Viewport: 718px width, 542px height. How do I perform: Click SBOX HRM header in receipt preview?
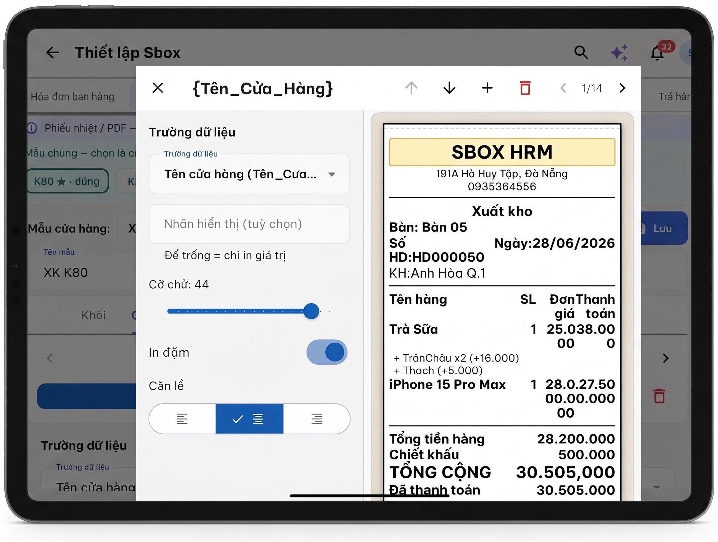(x=502, y=152)
